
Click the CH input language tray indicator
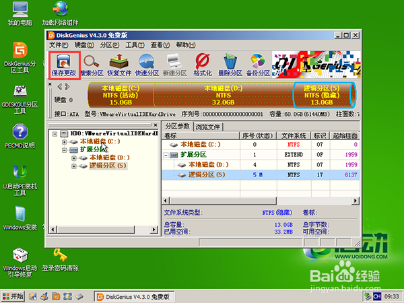click(377, 296)
